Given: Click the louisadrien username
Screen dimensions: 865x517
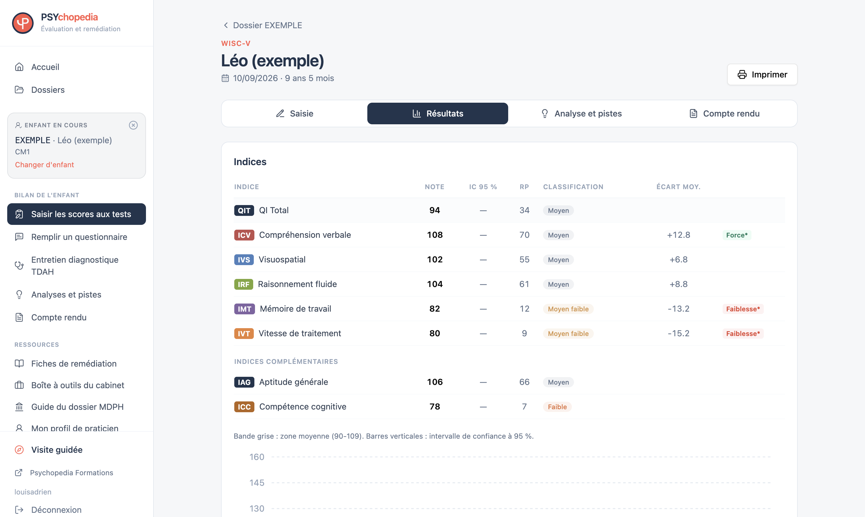Looking at the screenshot, I should coord(33,492).
